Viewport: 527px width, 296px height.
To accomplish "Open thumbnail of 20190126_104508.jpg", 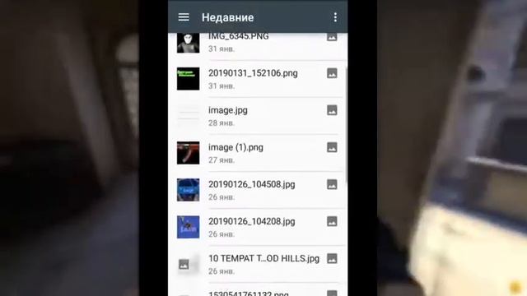I will tap(189, 190).
